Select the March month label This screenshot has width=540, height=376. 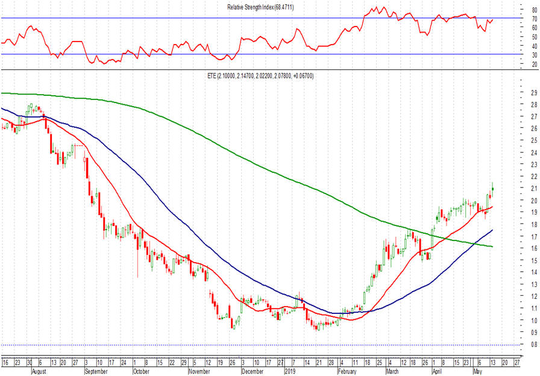click(x=392, y=372)
